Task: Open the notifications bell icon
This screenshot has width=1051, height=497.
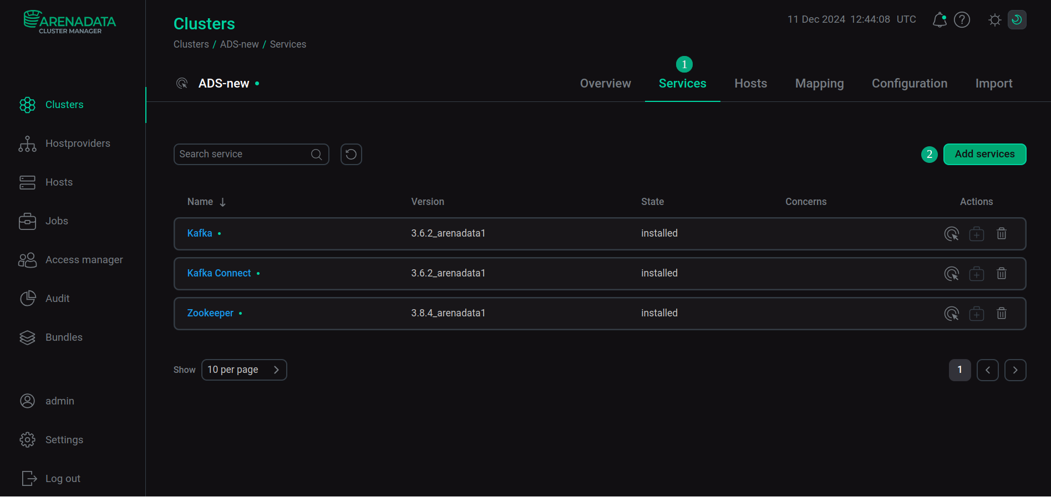Action: (940, 20)
